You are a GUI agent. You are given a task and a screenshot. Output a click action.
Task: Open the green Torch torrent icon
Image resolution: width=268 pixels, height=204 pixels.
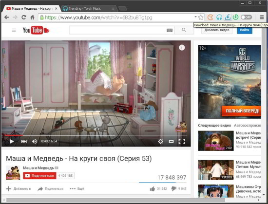pos(235,17)
